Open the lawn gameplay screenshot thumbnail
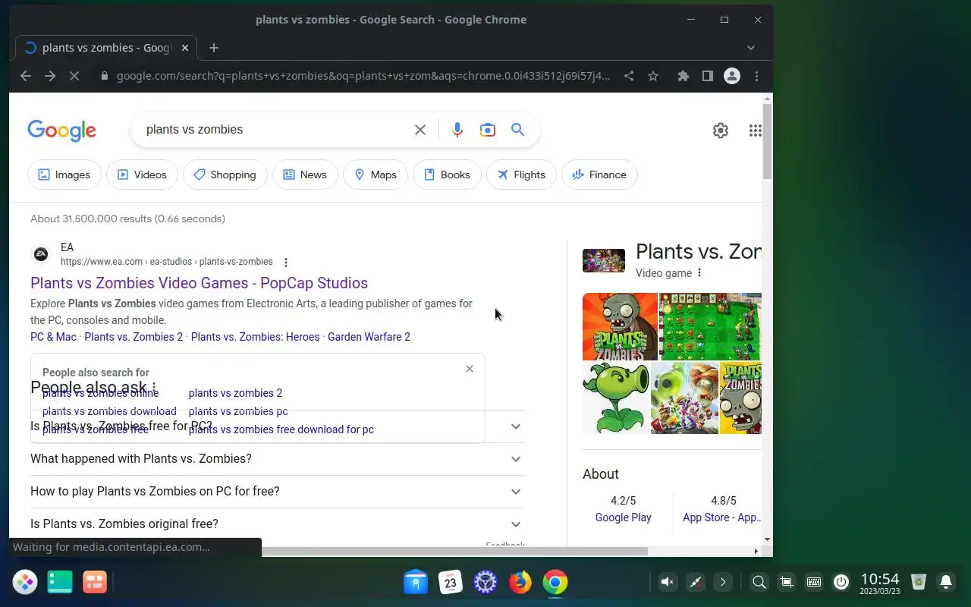 pyautogui.click(x=710, y=326)
